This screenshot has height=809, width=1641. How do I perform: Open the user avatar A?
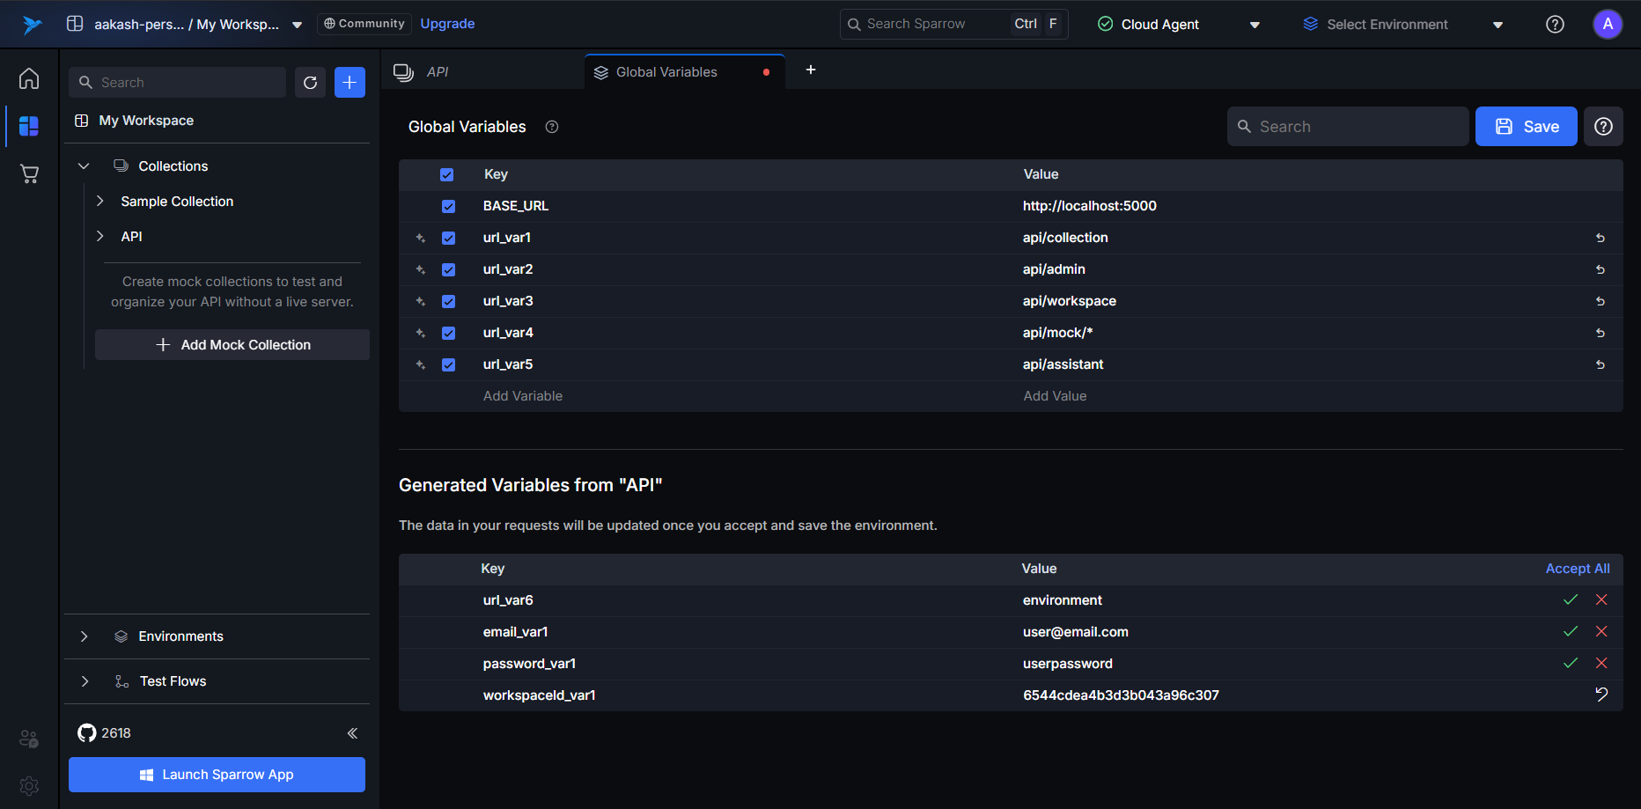[1608, 25]
